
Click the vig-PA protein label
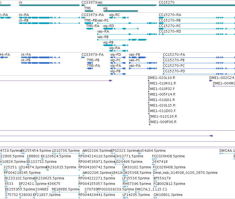[x=115, y=66]
